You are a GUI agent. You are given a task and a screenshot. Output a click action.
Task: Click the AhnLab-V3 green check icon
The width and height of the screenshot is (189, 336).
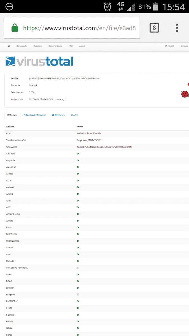click(x=78, y=167)
